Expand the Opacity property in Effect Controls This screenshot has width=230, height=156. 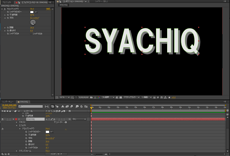(5, 15)
